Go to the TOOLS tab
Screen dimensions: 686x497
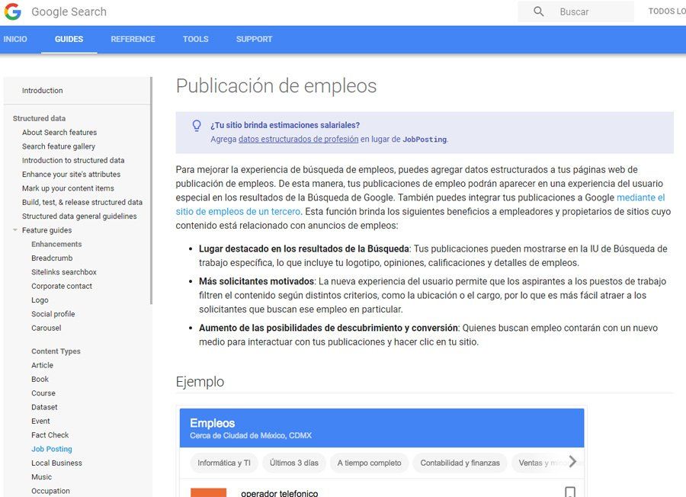tap(195, 39)
